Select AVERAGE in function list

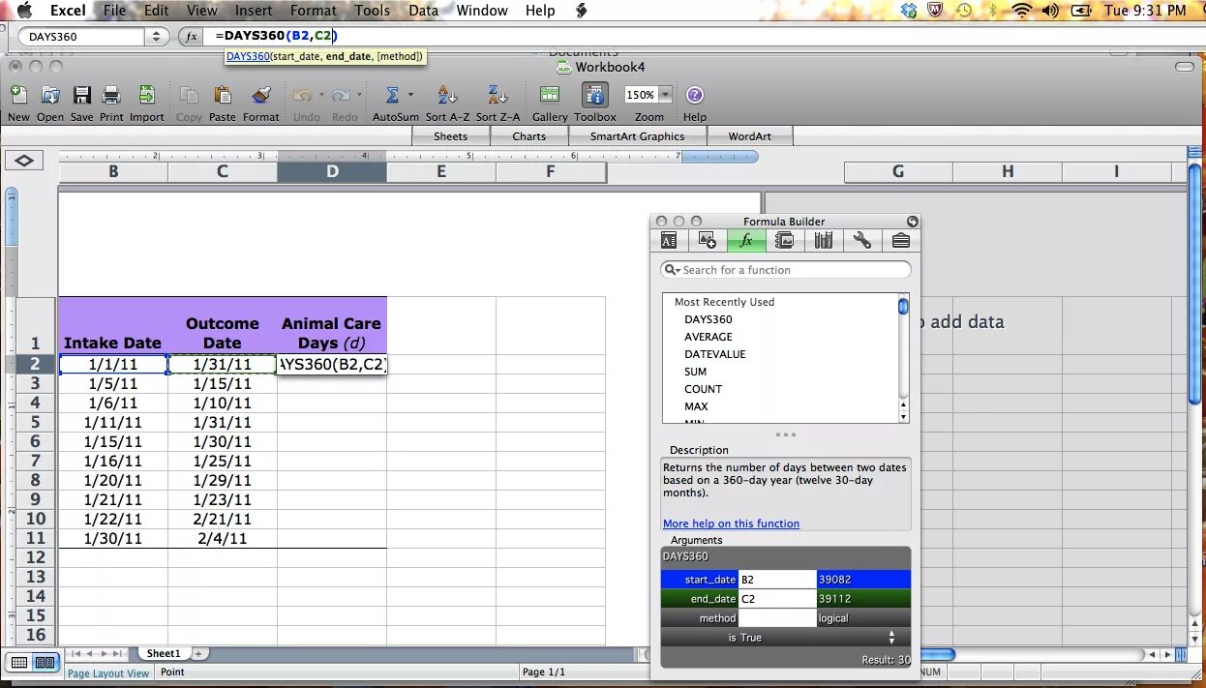tap(709, 337)
